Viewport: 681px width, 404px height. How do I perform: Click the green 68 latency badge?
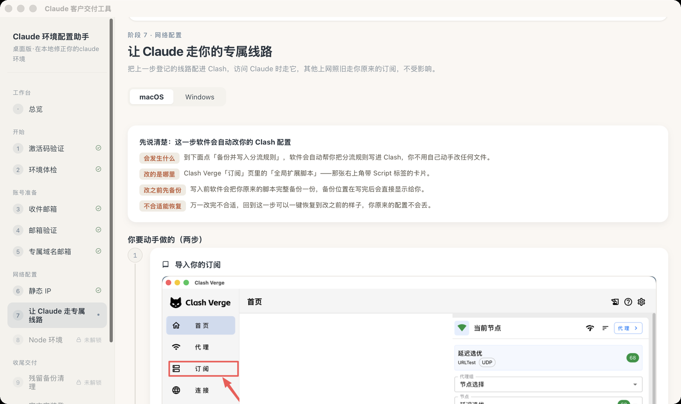pos(632,358)
